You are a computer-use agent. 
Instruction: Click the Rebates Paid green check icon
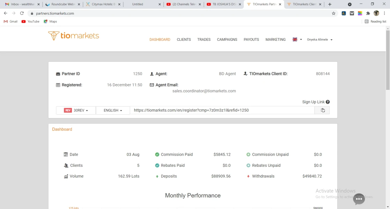point(157,165)
